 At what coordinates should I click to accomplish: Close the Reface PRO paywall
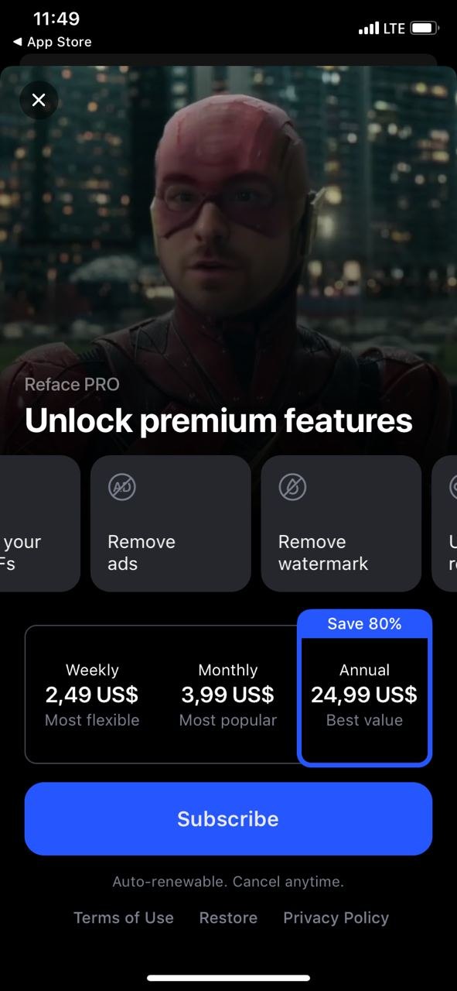[x=39, y=100]
